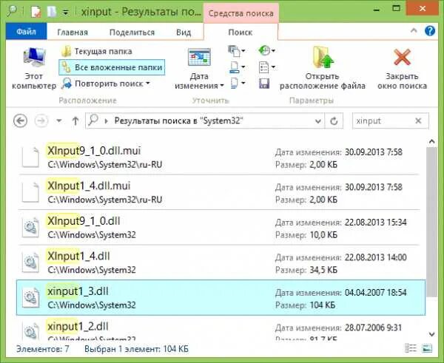Click Open file location button
The height and width of the screenshot is (363, 444).
[322, 68]
